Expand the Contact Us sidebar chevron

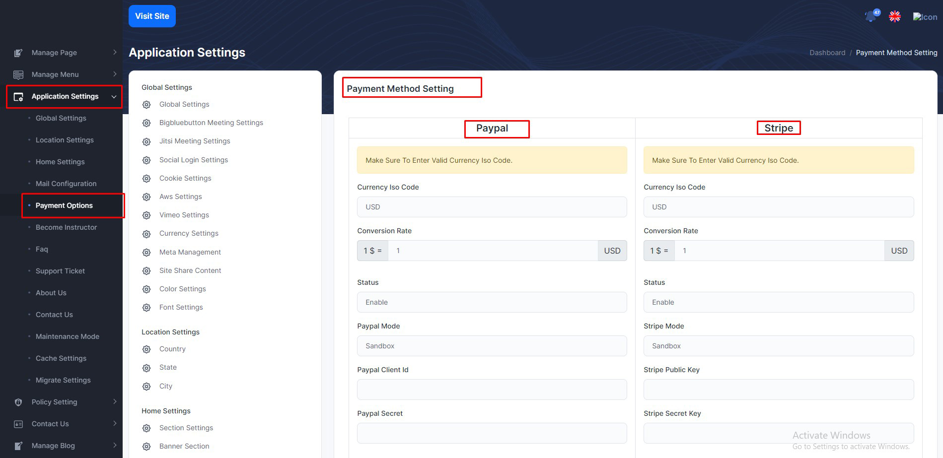(115, 424)
